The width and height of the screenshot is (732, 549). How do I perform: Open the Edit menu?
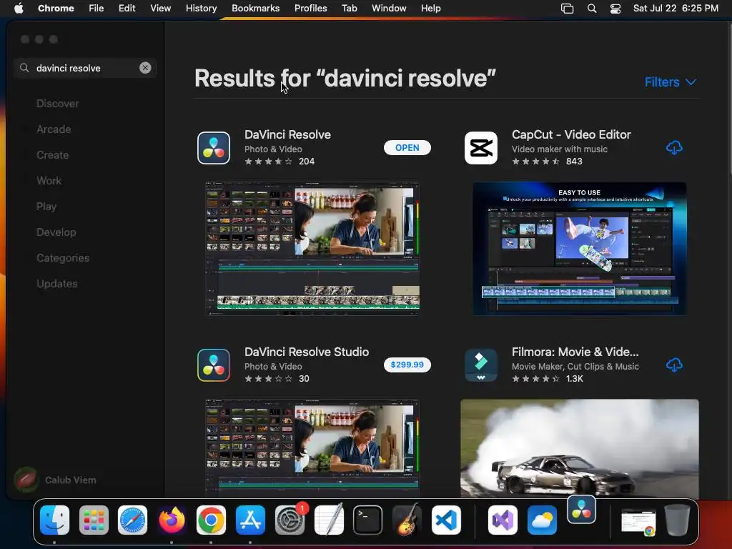click(127, 9)
